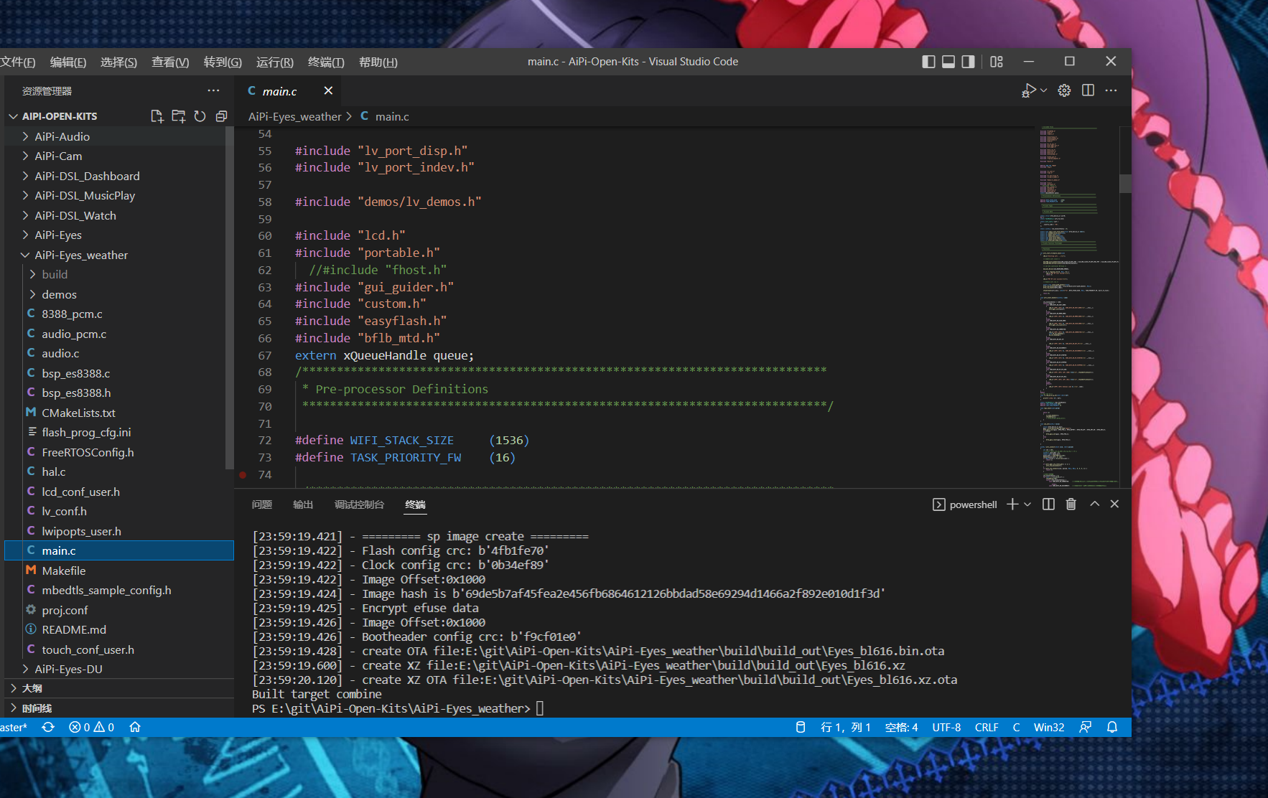Add a new terminal with plus icon

[1012, 504]
